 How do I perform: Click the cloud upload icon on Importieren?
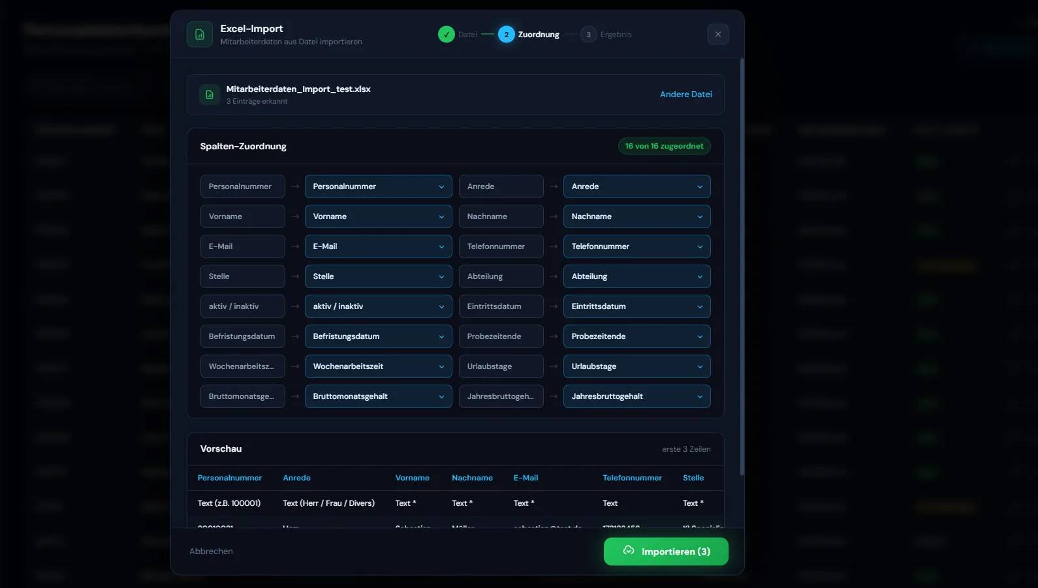click(x=629, y=551)
